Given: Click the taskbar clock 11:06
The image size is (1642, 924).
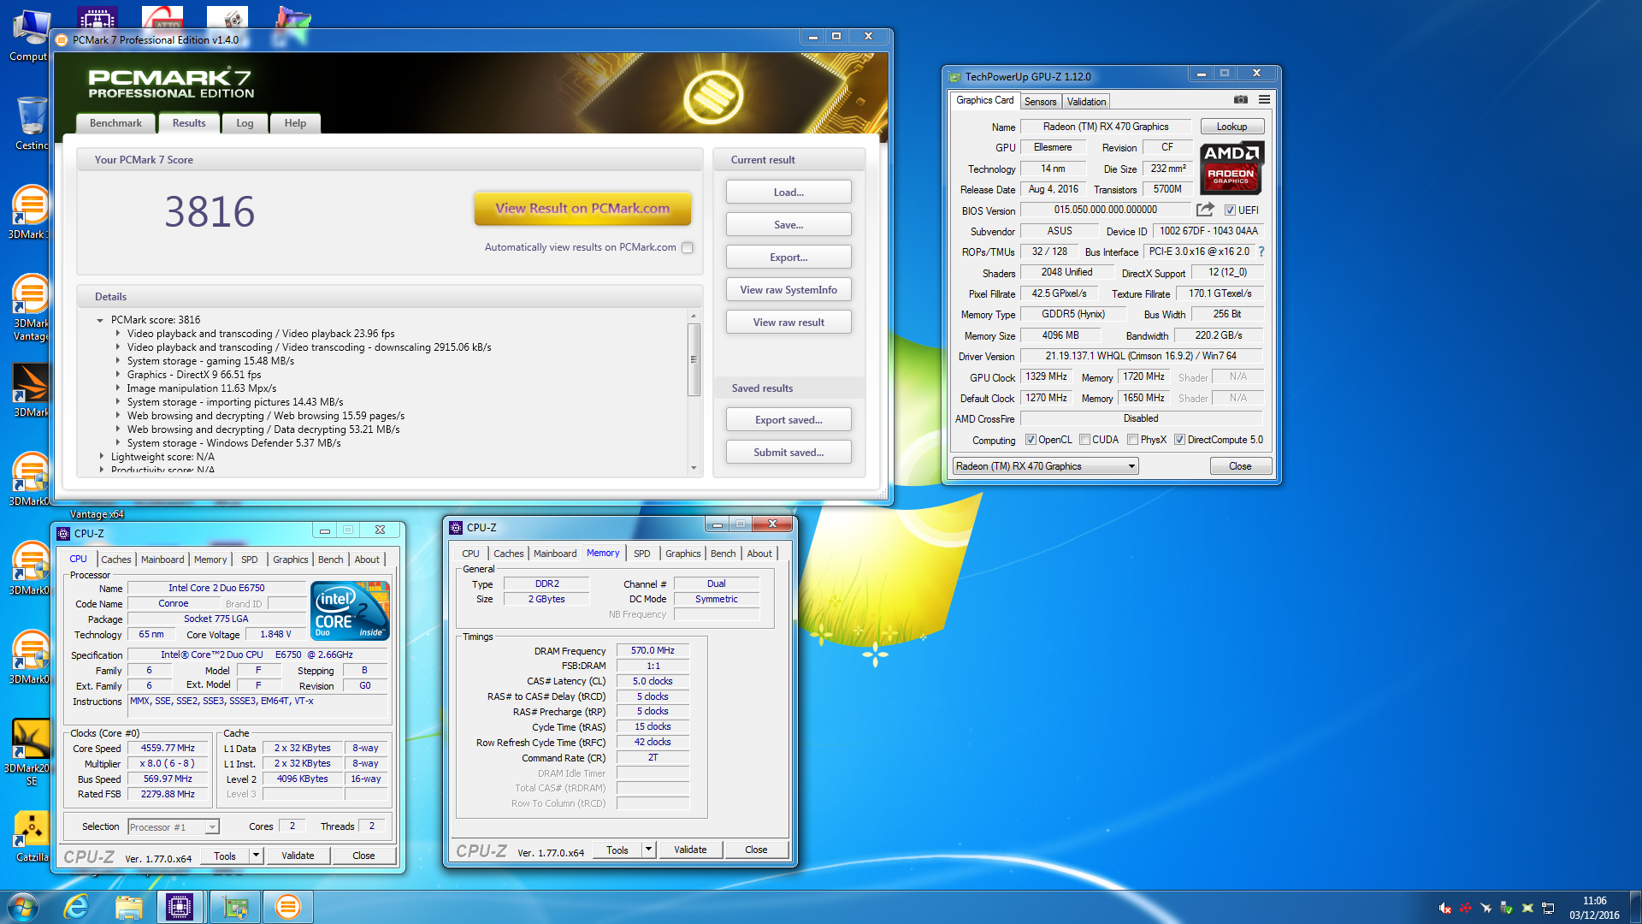Looking at the screenshot, I should 1594,901.
